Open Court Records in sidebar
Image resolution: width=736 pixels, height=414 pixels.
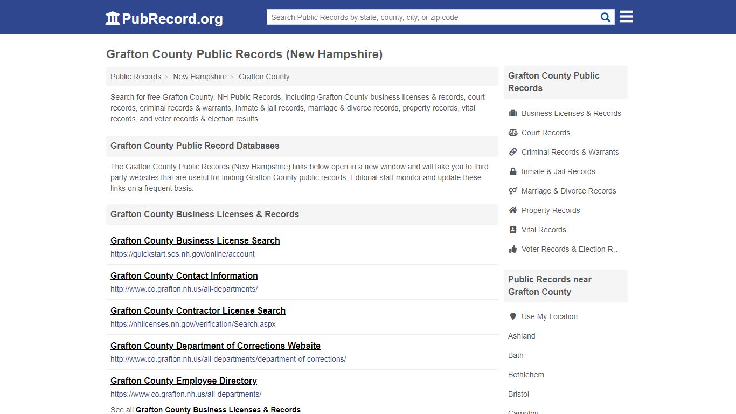click(546, 133)
